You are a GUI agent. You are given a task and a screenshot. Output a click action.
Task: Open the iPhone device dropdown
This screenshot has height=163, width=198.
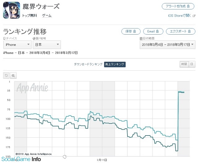[17, 44]
